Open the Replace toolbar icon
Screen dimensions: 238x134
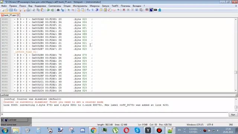(x=62, y=10)
